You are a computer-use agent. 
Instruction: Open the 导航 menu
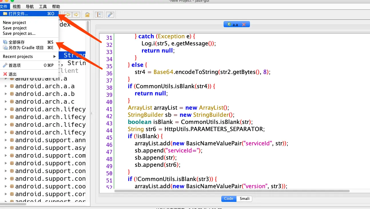coord(29,7)
